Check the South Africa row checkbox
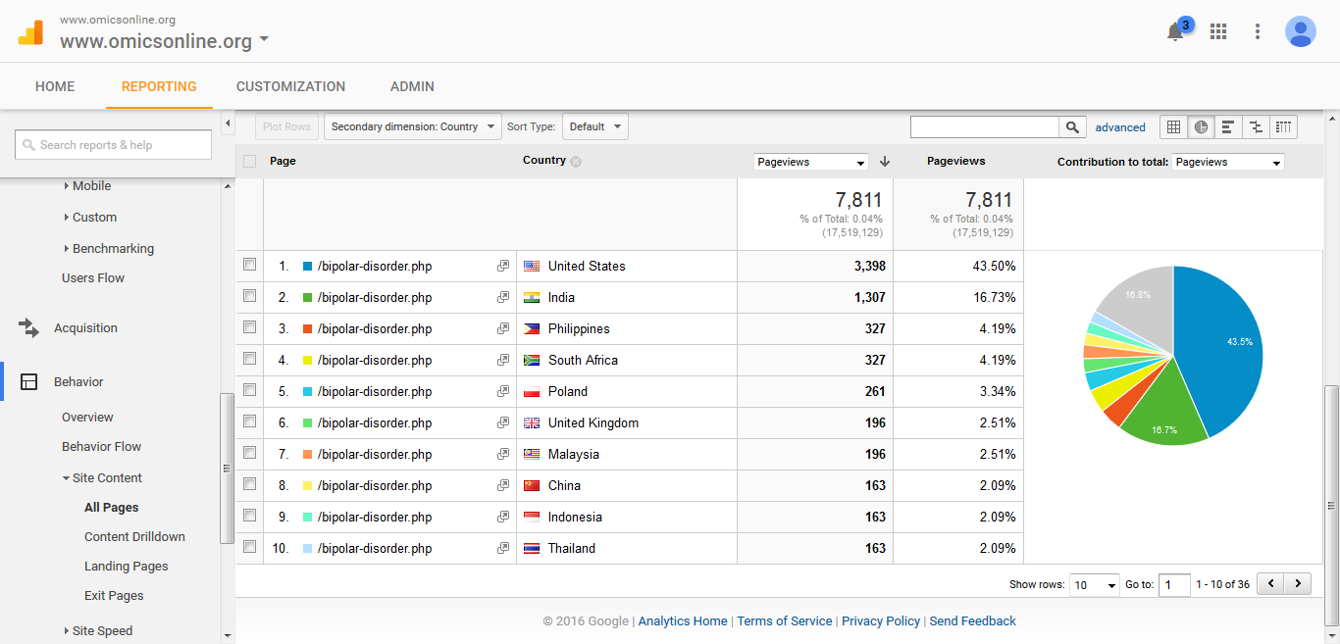Screen dimensions: 1340x644 click(x=249, y=359)
